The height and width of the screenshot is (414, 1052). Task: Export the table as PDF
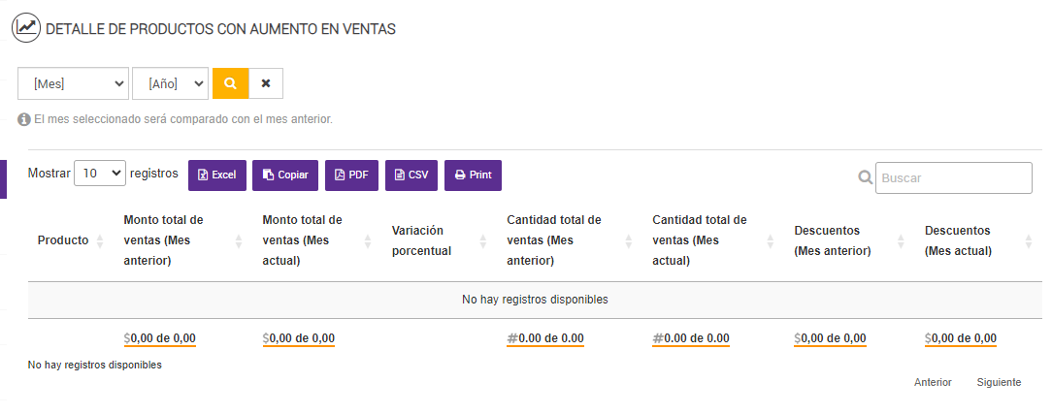click(x=351, y=175)
